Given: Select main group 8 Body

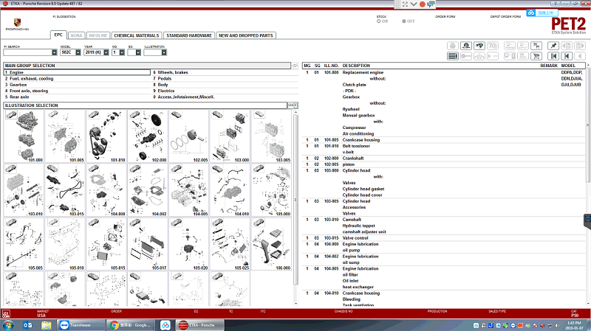Looking at the screenshot, I should [x=225, y=85].
